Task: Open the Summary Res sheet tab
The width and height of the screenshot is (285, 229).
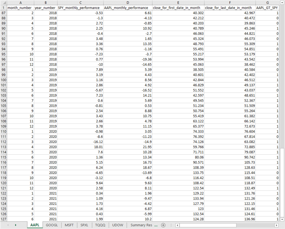Action: (x=141, y=225)
